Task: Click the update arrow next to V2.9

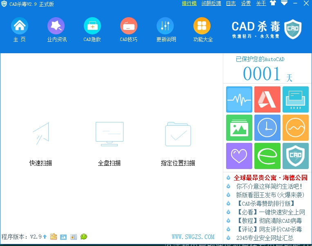Action: [x=45, y=237]
